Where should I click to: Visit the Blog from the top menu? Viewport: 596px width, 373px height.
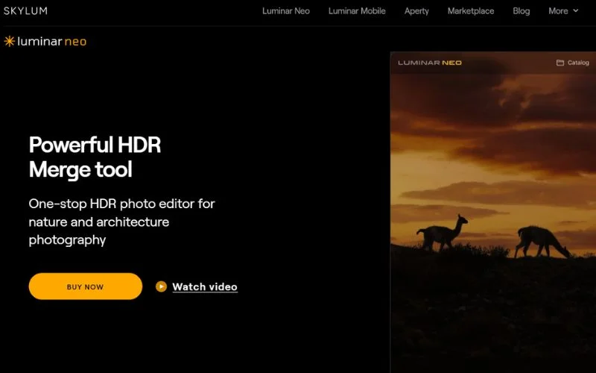(521, 11)
